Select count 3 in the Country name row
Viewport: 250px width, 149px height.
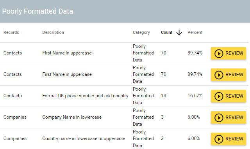tap(162, 138)
